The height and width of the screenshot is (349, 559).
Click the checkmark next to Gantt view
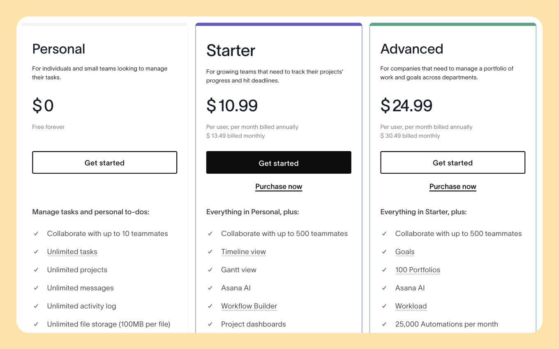coord(210,270)
